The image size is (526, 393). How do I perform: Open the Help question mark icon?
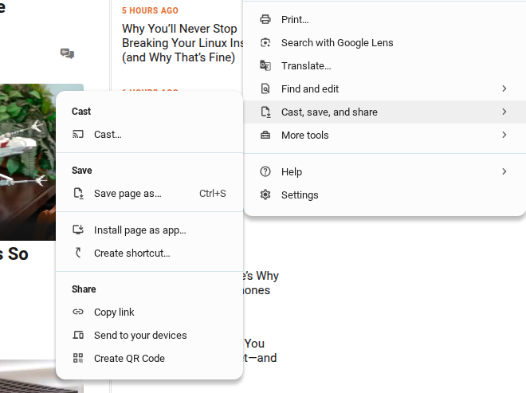tap(265, 171)
